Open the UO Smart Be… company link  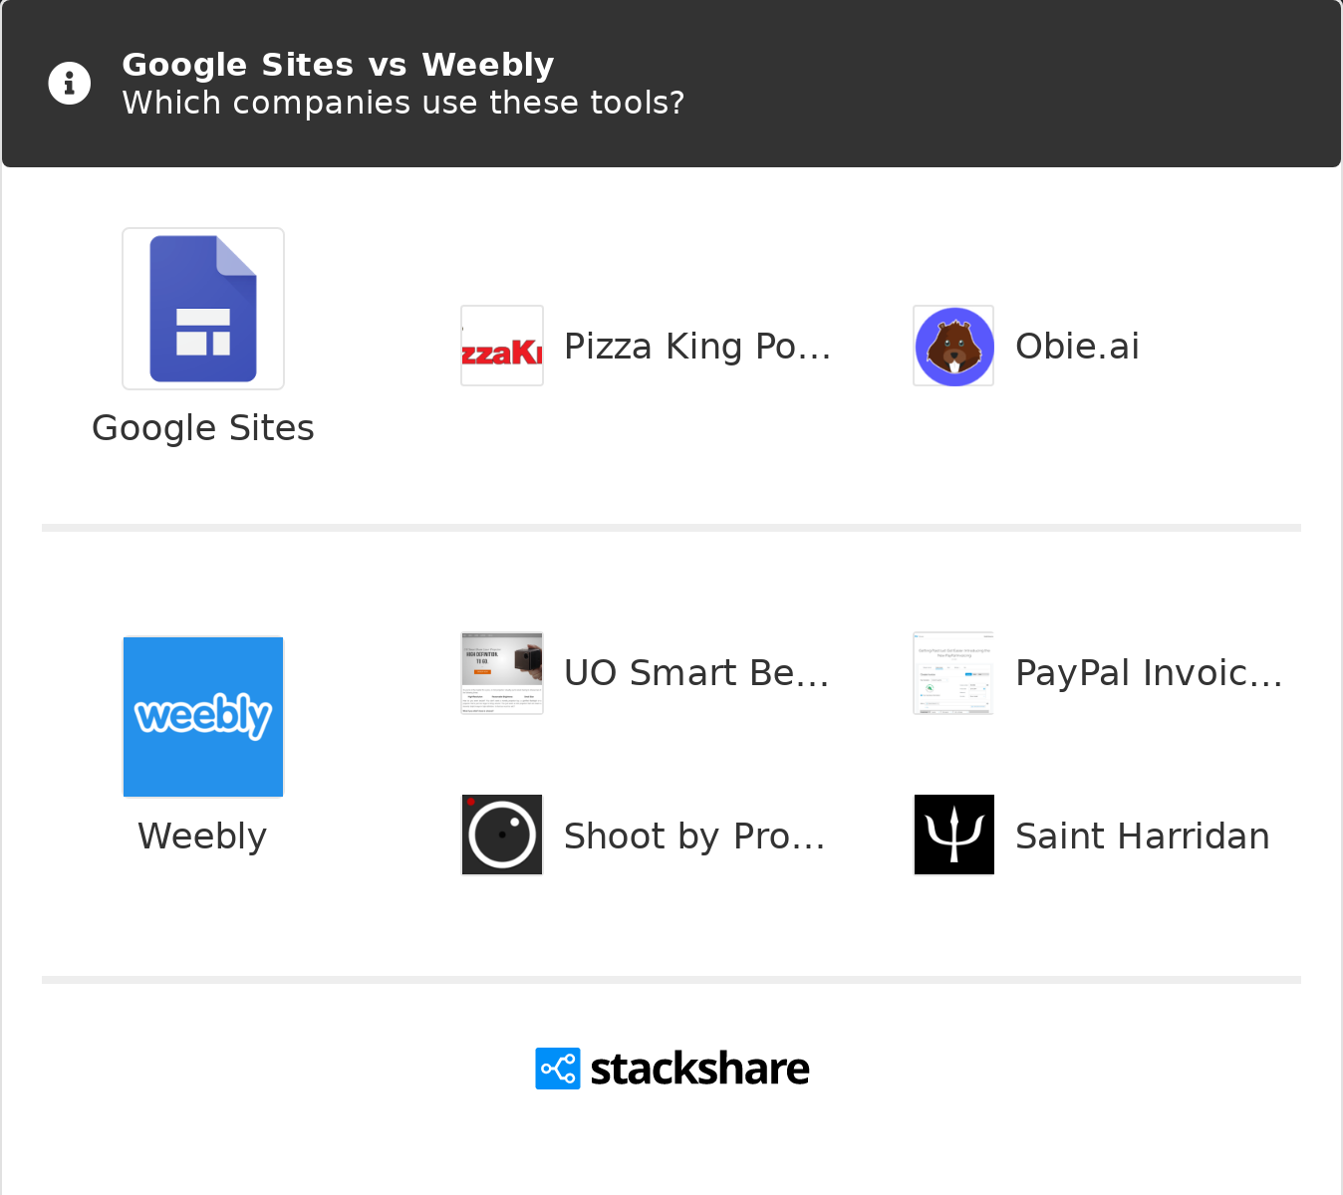pos(696,673)
